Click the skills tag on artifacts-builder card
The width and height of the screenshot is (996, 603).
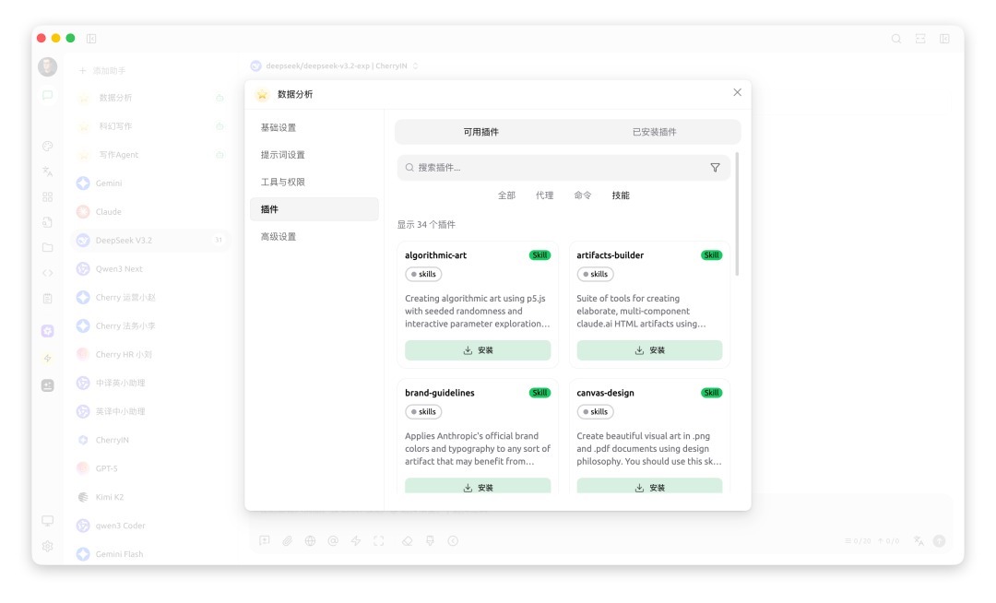[595, 274]
